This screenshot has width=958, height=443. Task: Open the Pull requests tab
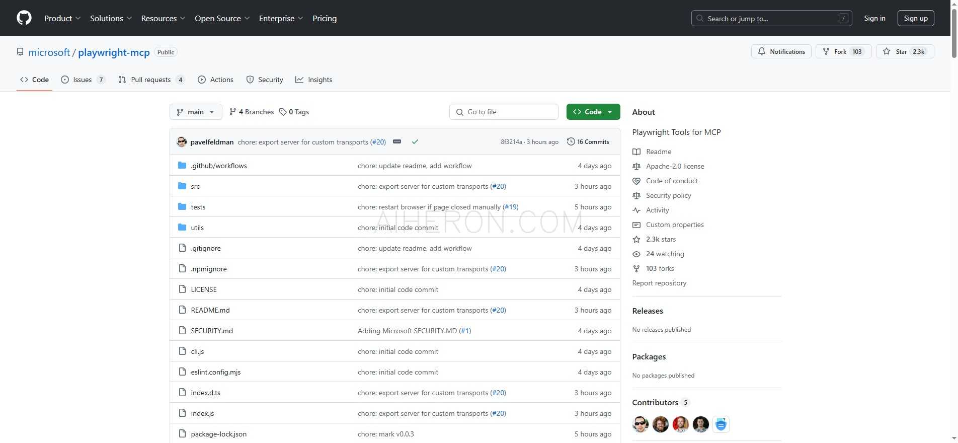point(151,80)
